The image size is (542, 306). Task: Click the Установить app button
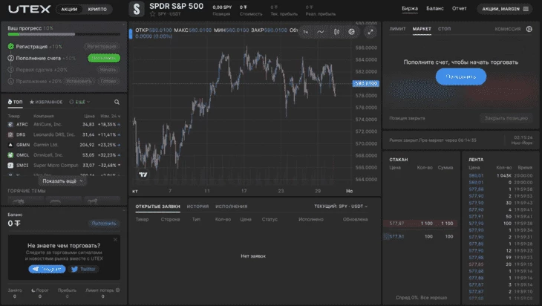click(x=79, y=81)
